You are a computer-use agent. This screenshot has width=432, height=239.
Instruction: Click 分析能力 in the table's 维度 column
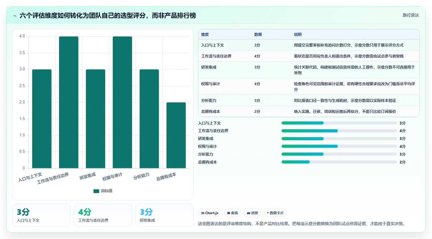tap(209, 101)
